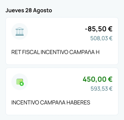The width and height of the screenshot is (124, 120).
Task: Click the bank building icon
Action: pyautogui.click(x=19, y=31)
